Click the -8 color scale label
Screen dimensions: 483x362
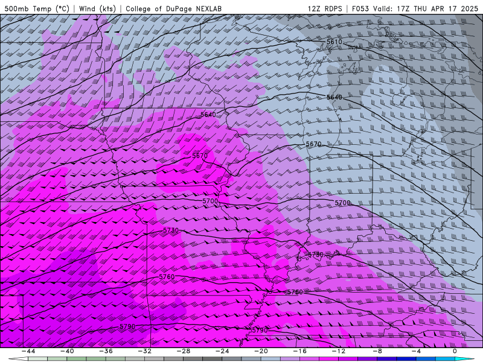(377, 351)
